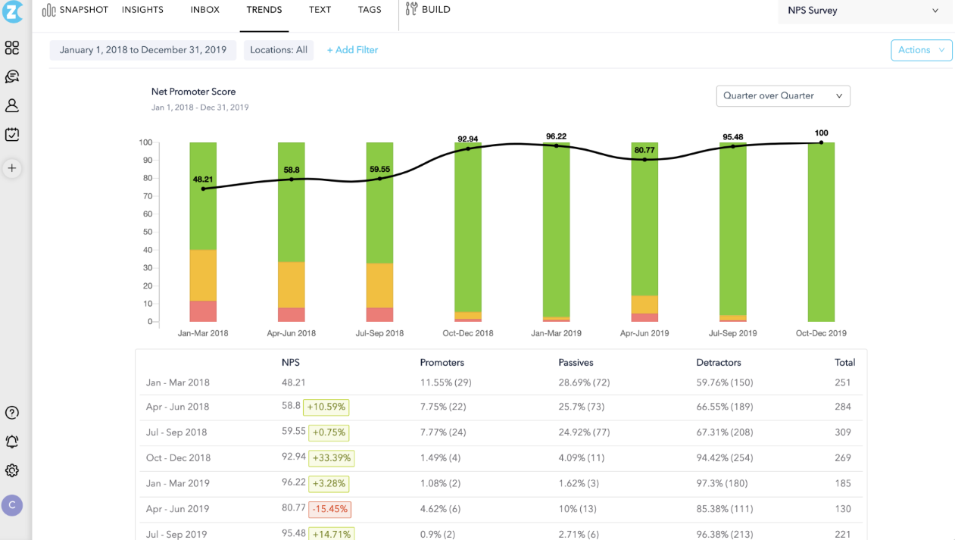Open the notifications bell icon
Viewport: 955px width, 540px height.
pyautogui.click(x=12, y=442)
